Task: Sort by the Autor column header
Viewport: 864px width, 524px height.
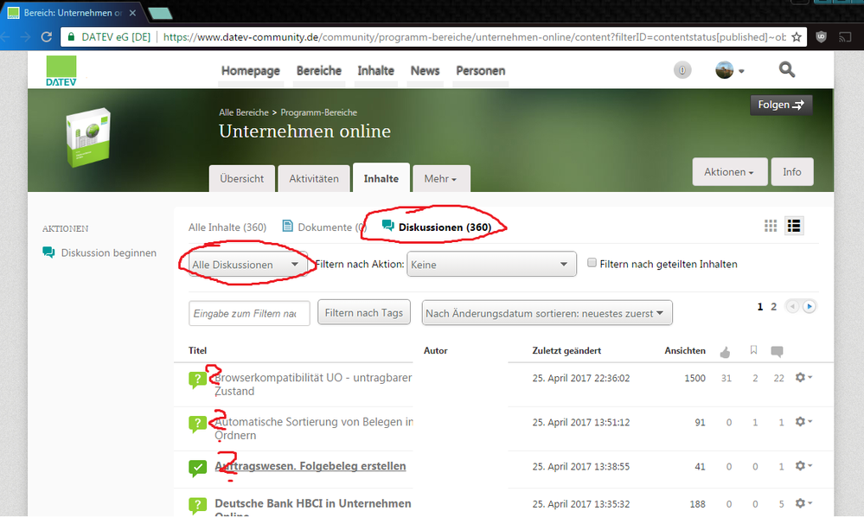Action: (435, 350)
